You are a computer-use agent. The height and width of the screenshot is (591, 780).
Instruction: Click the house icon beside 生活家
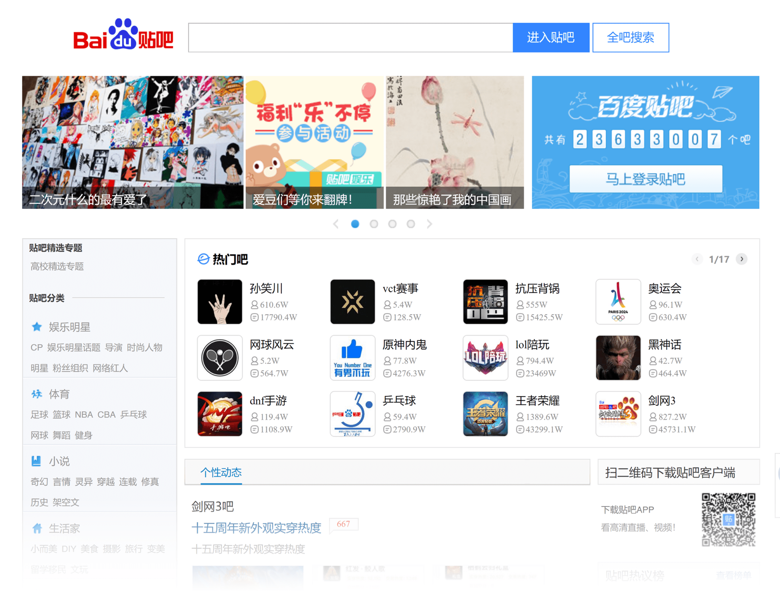coord(37,528)
